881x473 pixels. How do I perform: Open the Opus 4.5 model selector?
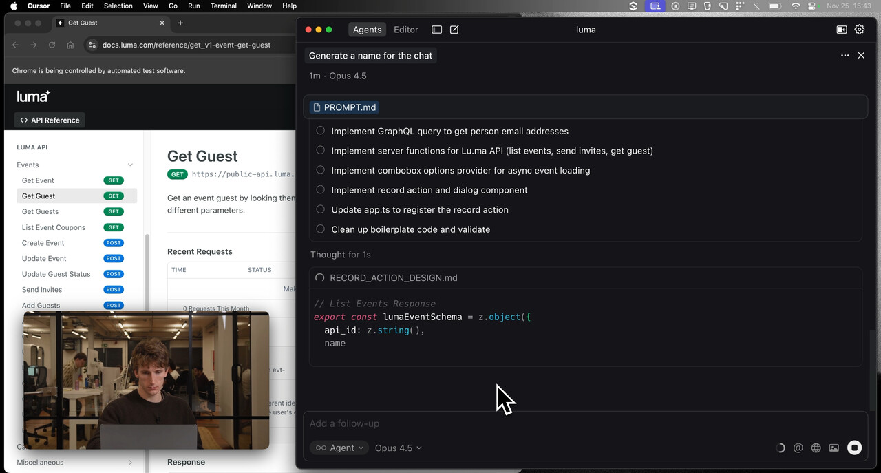(x=398, y=448)
